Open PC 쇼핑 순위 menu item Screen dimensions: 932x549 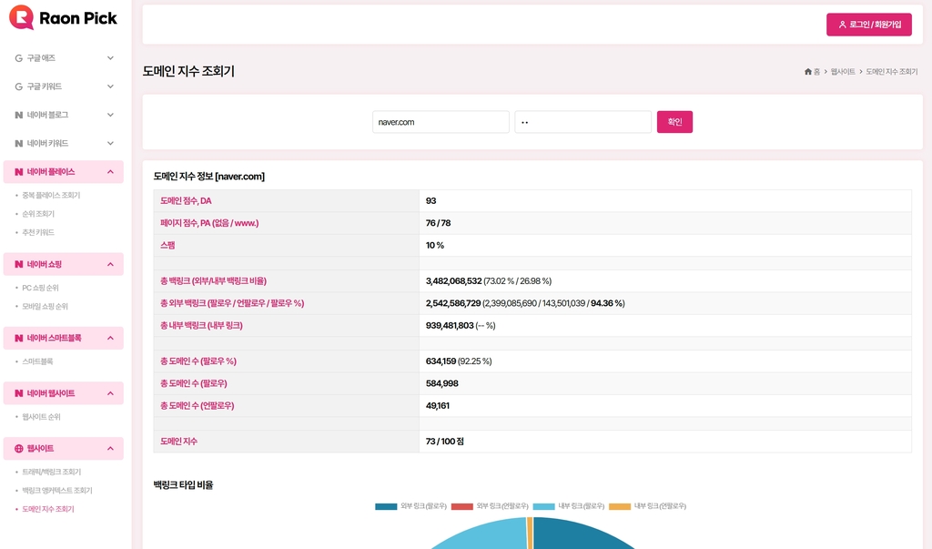tap(40, 288)
